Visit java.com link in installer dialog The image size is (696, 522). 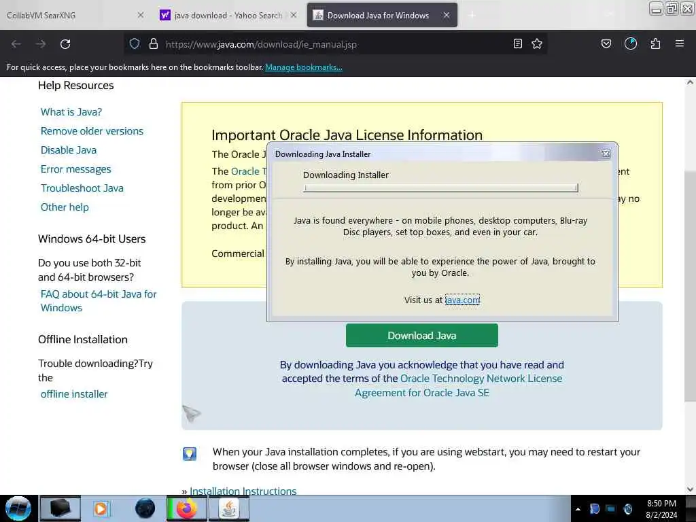(462, 300)
